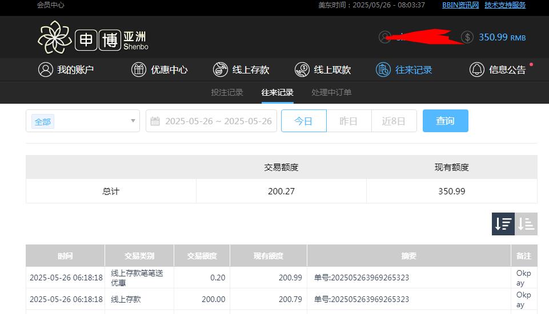Sort records in ascending order
This screenshot has width=549, height=314.
point(526,224)
